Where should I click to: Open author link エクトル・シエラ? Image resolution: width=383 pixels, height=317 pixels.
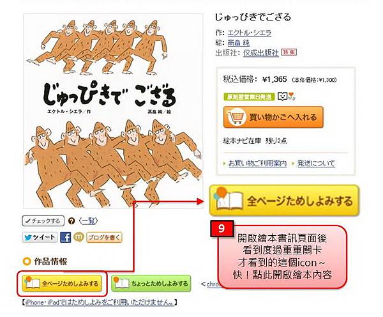click(x=250, y=33)
